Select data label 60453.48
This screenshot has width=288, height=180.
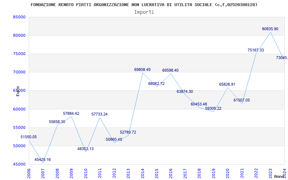pyautogui.click(x=199, y=104)
